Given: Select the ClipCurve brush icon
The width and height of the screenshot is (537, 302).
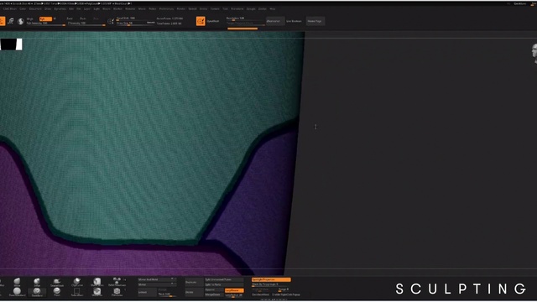Looking at the screenshot, I should (x=77, y=282).
